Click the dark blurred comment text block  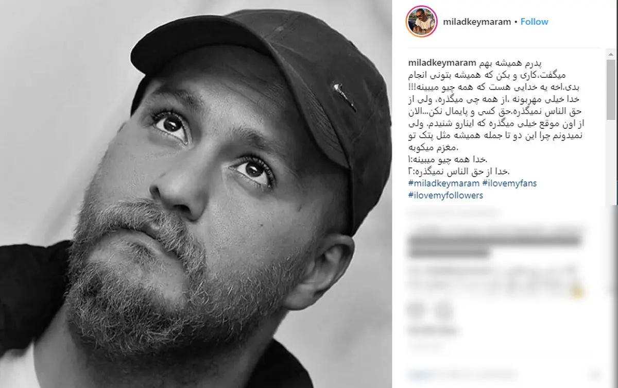point(493,246)
